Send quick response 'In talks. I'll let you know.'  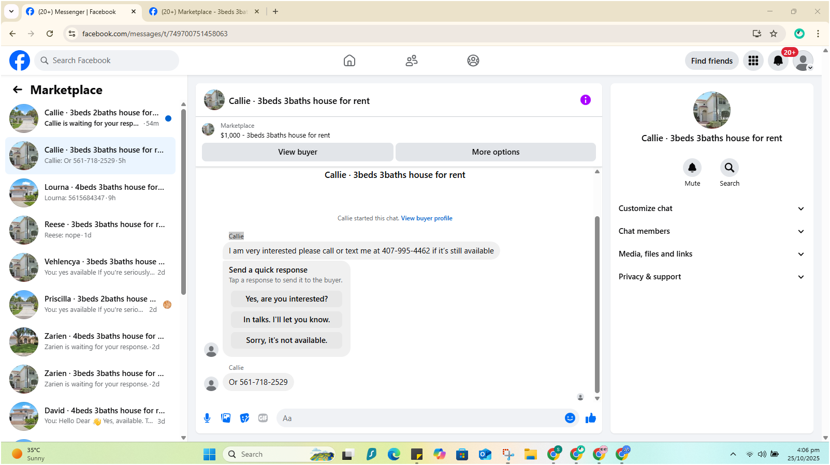pos(286,320)
